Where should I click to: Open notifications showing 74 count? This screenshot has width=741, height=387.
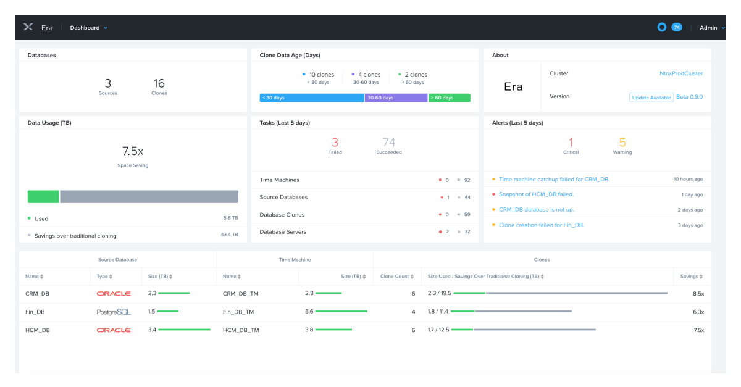coord(676,27)
